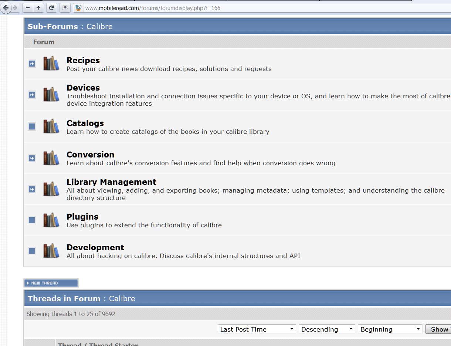
Task: Open the Beginning date range dropdown
Action: click(x=390, y=329)
